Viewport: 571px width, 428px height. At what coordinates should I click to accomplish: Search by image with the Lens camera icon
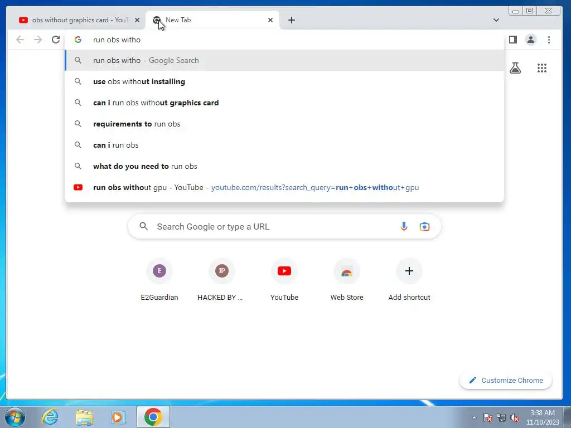click(424, 227)
